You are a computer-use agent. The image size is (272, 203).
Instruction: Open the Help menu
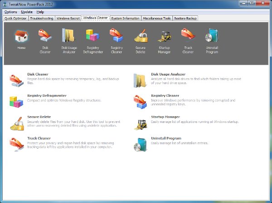tap(40, 12)
